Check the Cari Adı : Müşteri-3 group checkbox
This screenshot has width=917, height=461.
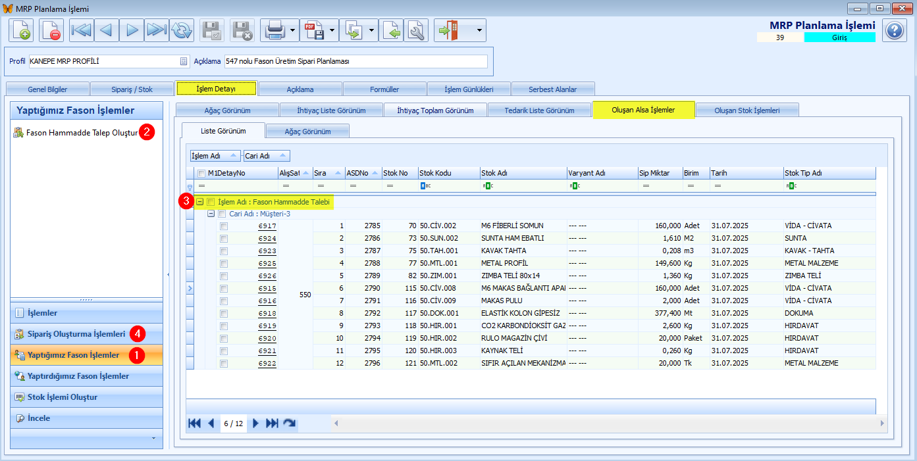(x=223, y=214)
